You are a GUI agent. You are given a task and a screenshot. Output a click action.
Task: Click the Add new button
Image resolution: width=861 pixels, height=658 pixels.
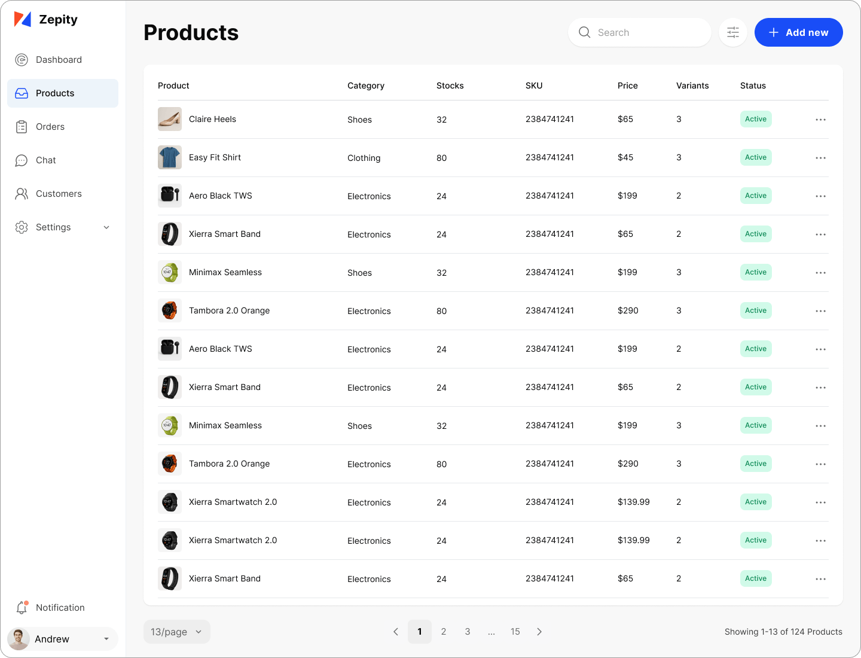pos(798,32)
